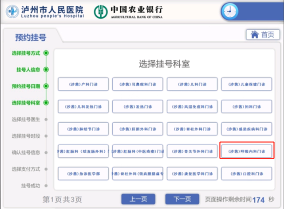
Task: Go to 首页 with the house icon
Action: (x=262, y=35)
